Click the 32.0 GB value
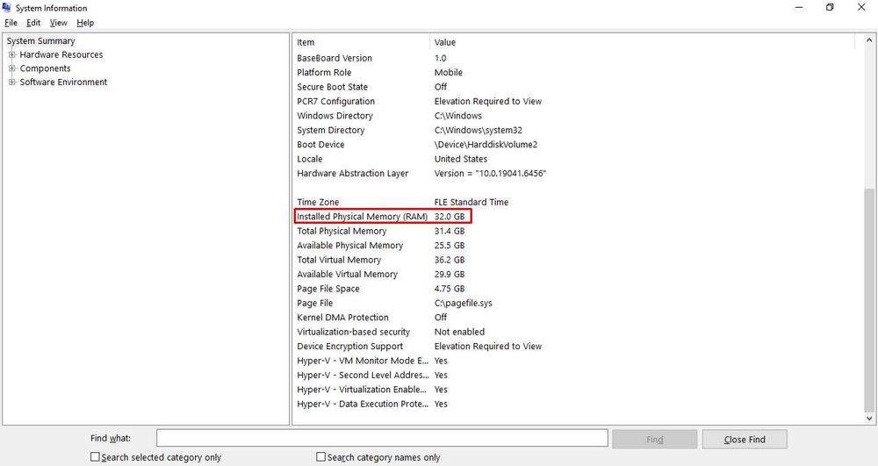878x466 pixels. coord(449,217)
